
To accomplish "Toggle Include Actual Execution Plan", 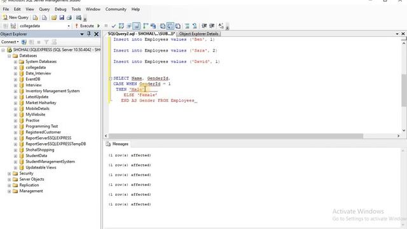I will pos(146,26).
